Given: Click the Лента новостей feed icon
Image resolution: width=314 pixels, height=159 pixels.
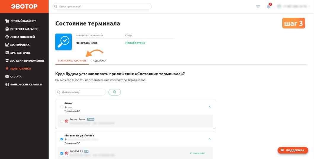Looking at the screenshot, I should tap(7, 37).
